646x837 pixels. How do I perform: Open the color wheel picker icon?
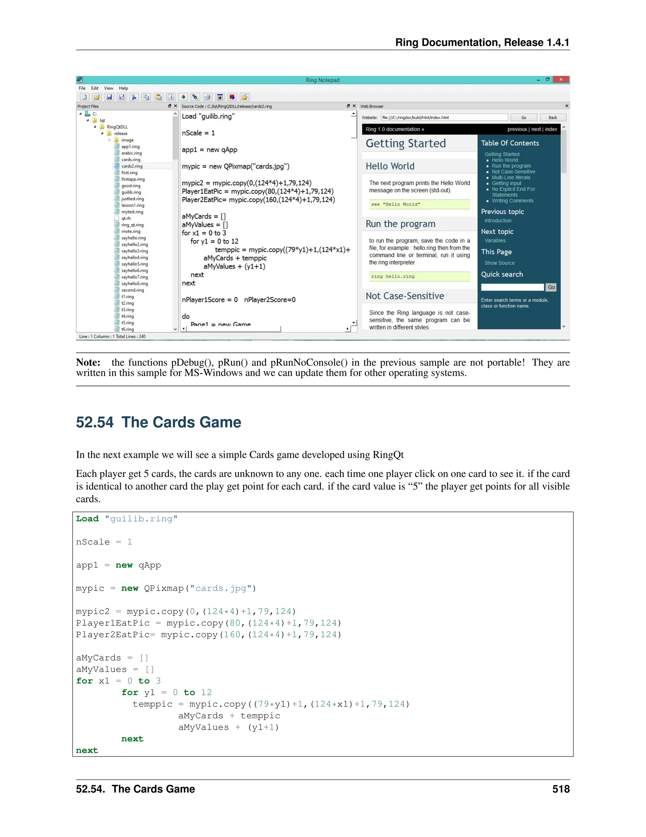pyautogui.click(x=183, y=97)
